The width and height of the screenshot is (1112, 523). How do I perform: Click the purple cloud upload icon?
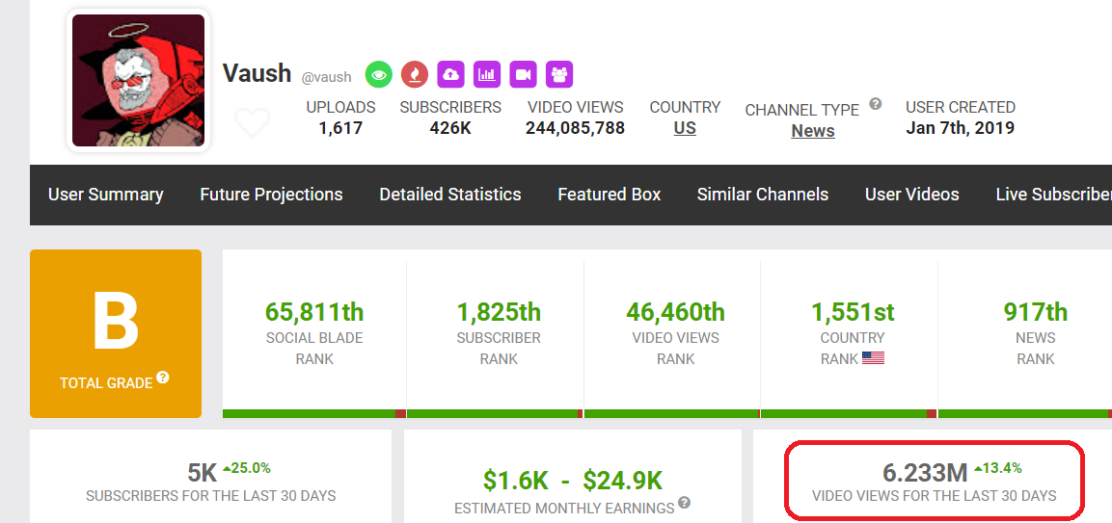click(x=450, y=74)
